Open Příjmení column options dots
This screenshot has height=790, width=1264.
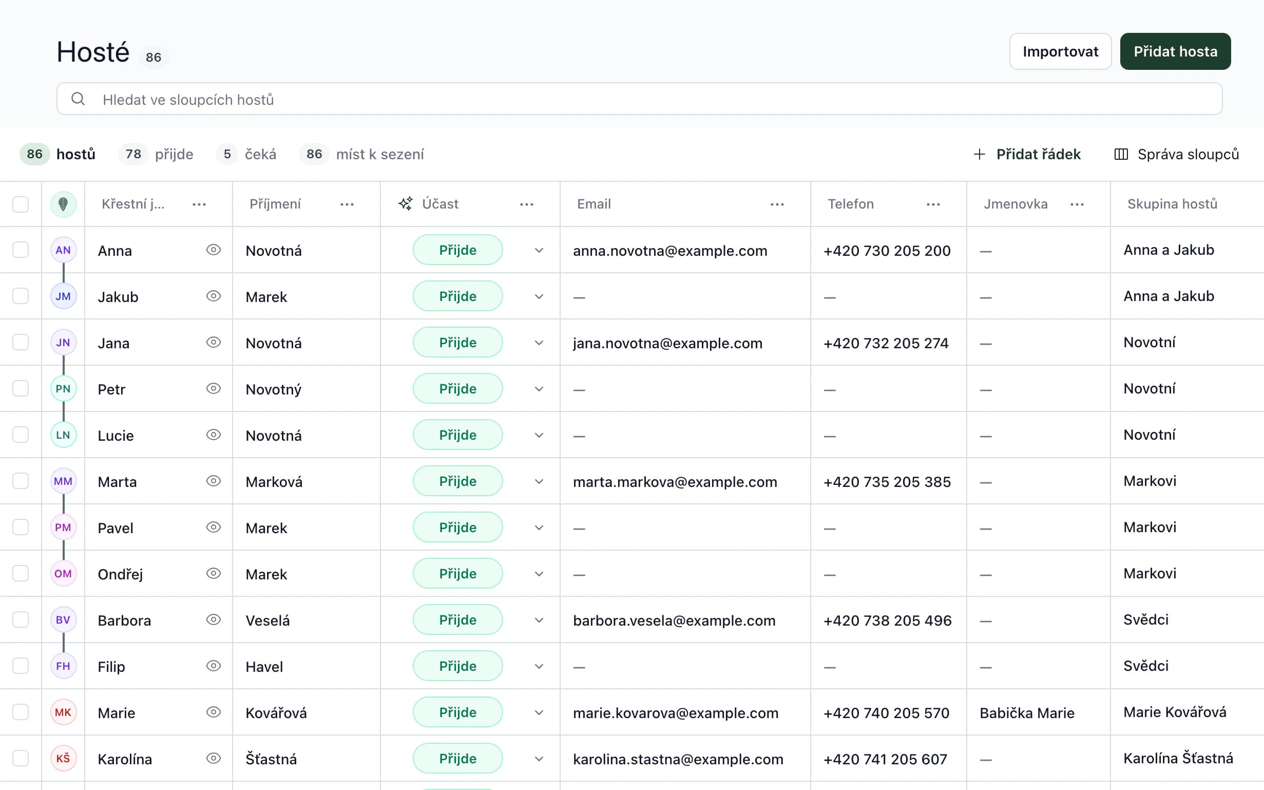point(347,204)
